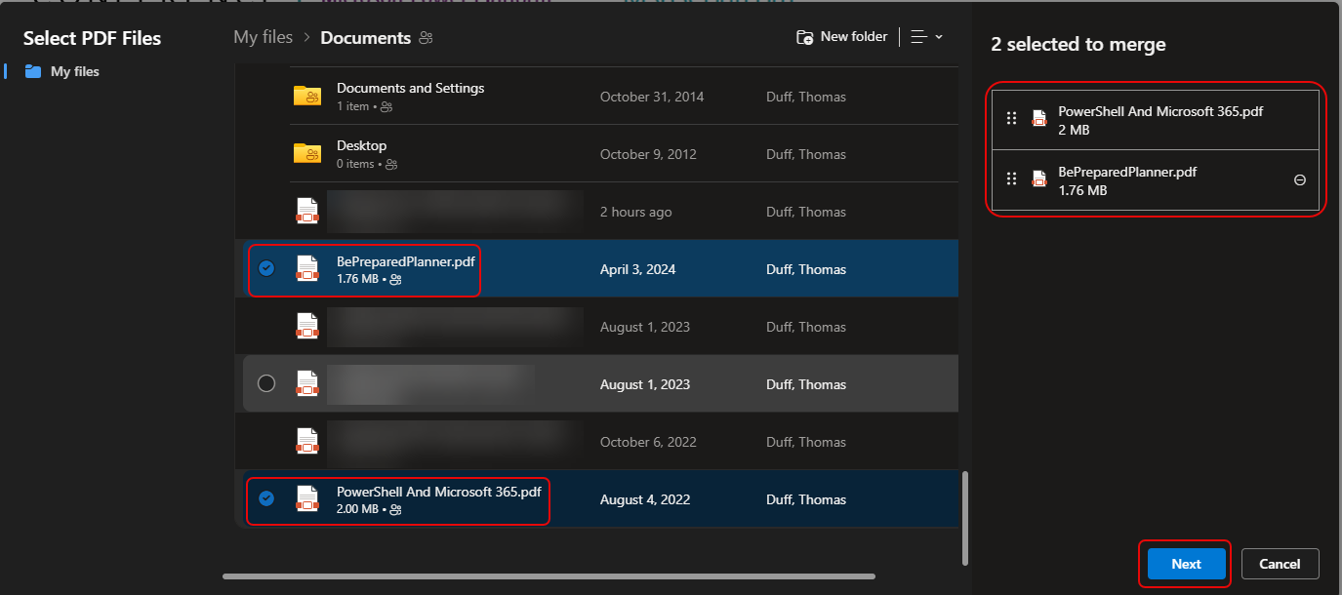Click PDF icon of file dated October 6, 2022
This screenshot has width=1342, height=595.
tap(307, 441)
